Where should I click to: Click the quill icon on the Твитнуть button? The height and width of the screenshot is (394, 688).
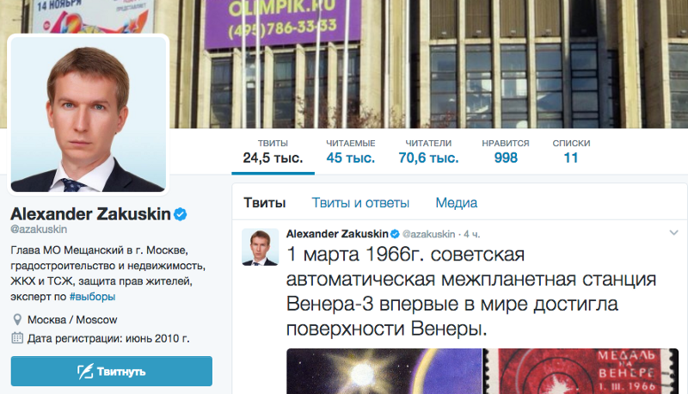pyautogui.click(x=85, y=372)
